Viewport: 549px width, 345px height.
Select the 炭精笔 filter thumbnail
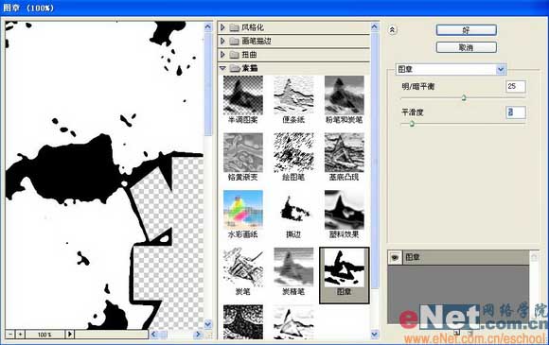pyautogui.click(x=293, y=267)
